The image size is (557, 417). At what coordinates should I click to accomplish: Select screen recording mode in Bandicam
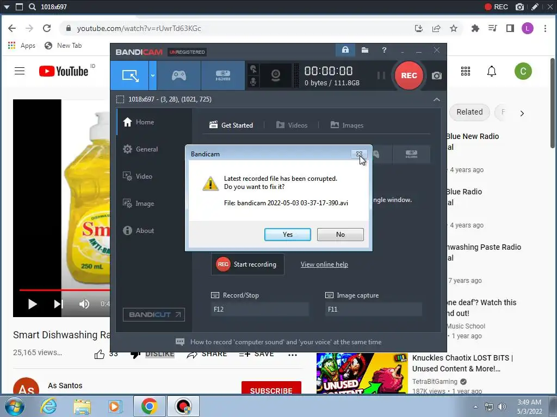[129, 75]
